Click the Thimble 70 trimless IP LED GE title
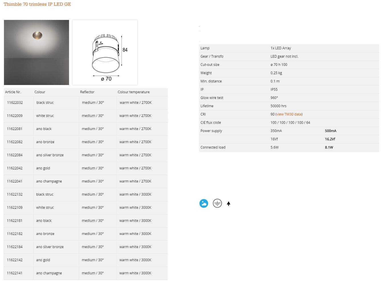This screenshot has width=384, height=282. coord(37,4)
